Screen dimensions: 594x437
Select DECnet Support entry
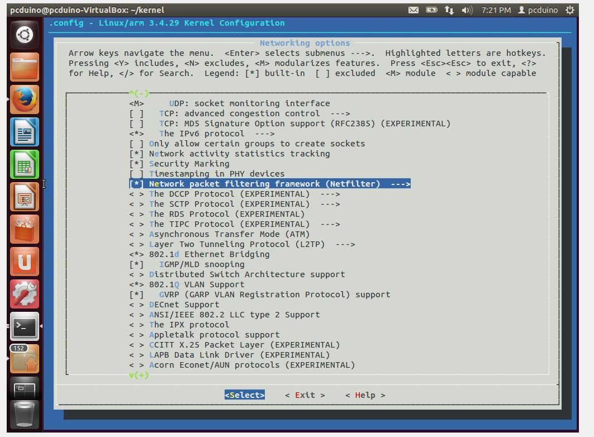(174, 305)
